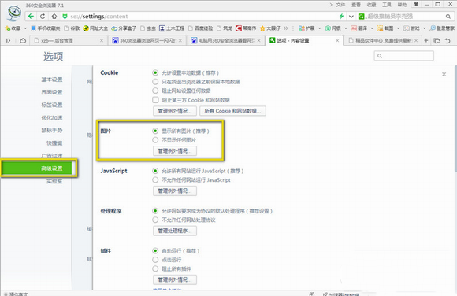Image resolution: width=457 pixels, height=296 pixels.
Task: Open the 文件 menu
Action: coord(340,5)
